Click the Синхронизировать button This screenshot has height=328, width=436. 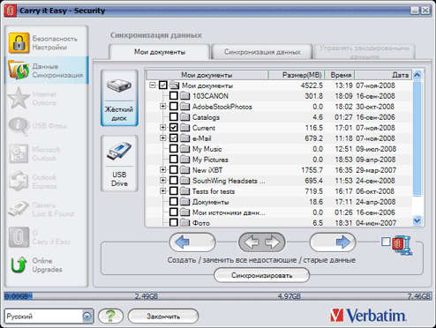pos(261,275)
